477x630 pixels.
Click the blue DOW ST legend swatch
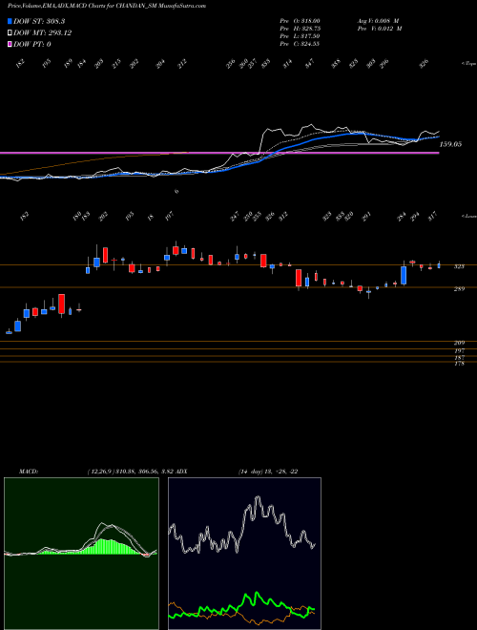click(10, 21)
